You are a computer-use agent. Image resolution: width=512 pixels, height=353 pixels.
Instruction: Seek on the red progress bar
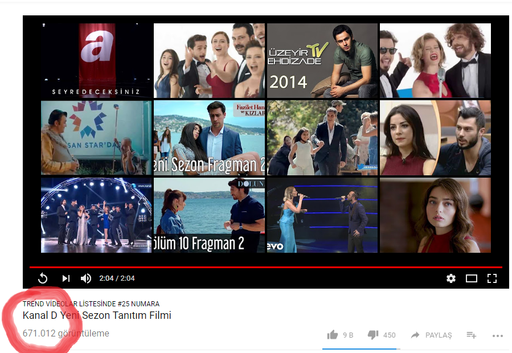coord(265,267)
